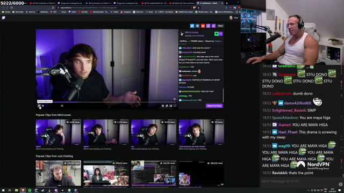Open the MitchJones channel link

pyautogui.click(x=191, y=32)
